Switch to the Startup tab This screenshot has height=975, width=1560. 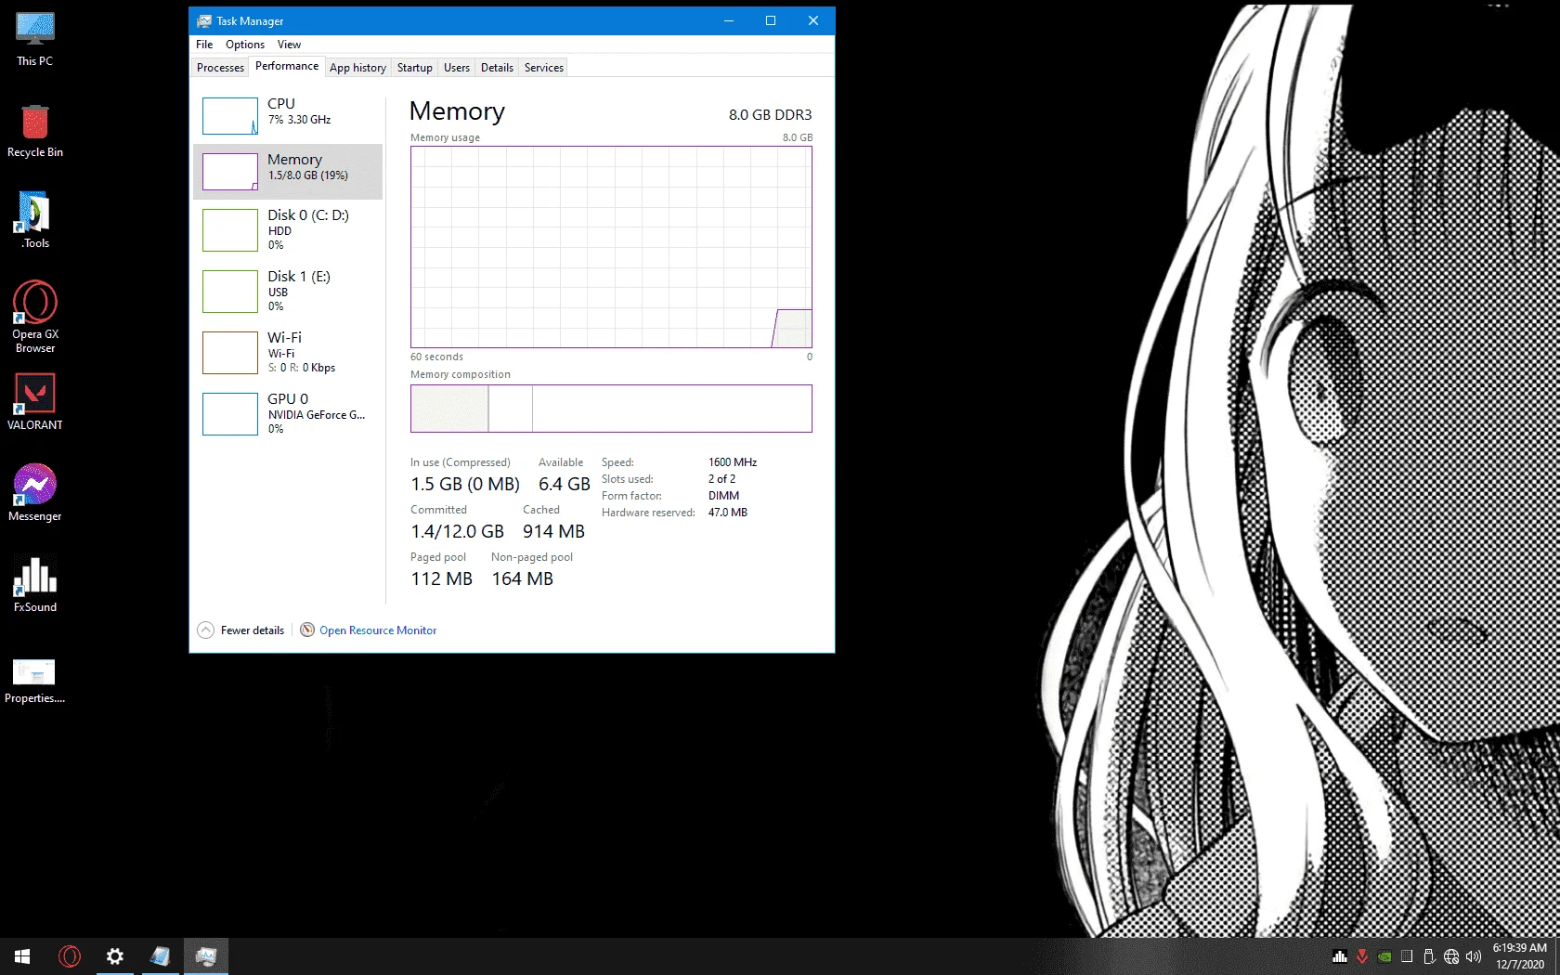[x=414, y=68]
